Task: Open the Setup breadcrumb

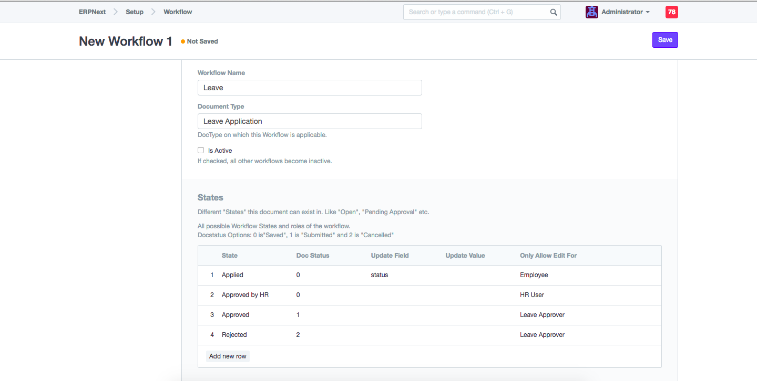Action: pyautogui.click(x=135, y=12)
